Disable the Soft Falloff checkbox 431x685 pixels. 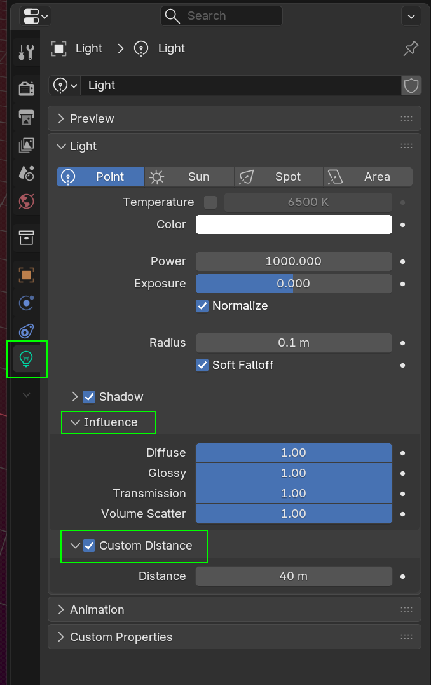tap(202, 365)
